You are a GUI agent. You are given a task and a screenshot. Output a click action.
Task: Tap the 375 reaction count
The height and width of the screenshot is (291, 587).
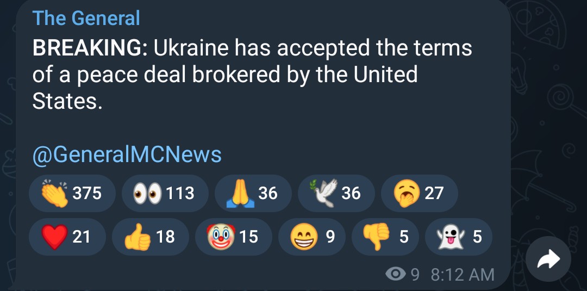point(87,193)
